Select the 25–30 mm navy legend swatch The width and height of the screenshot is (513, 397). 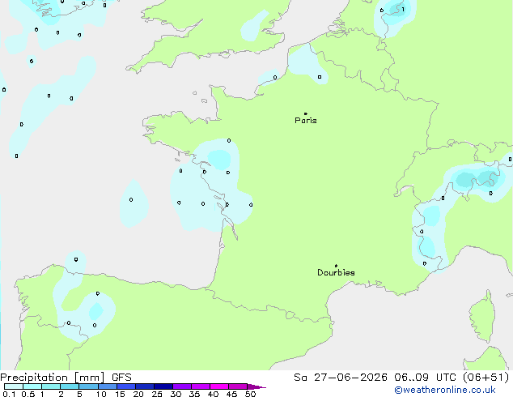point(163,386)
